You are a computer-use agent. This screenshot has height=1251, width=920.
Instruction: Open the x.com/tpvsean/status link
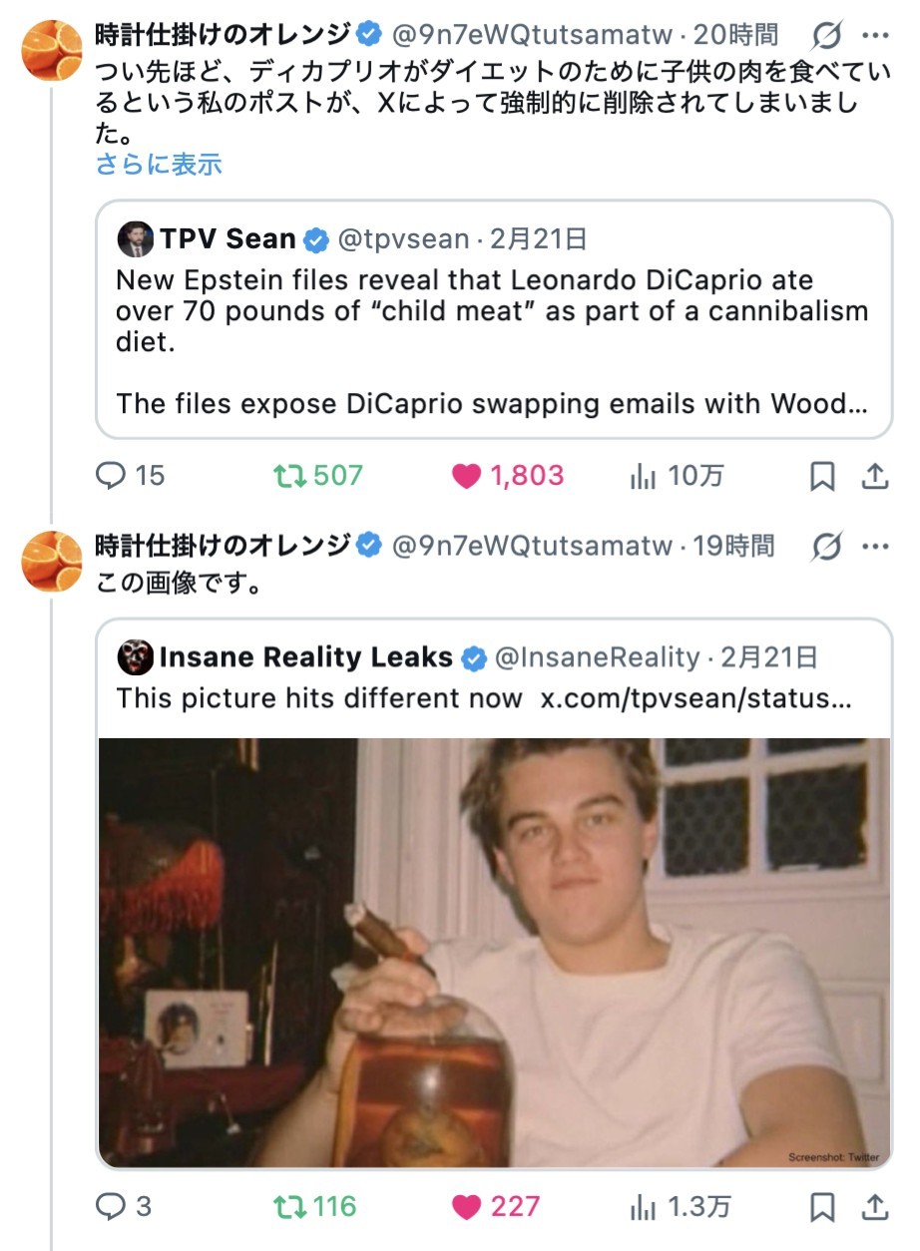point(695,698)
